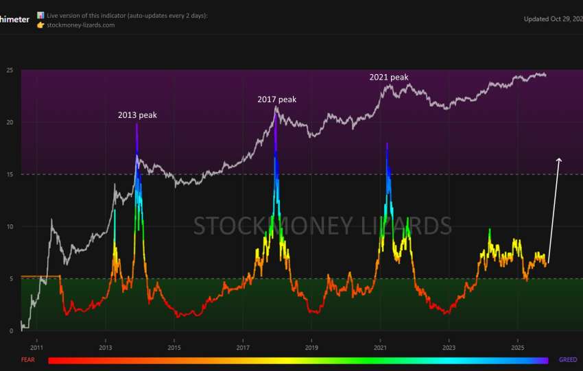This screenshot has width=583, height=371.
Task: Click the fear-greed rainbow gradient bar
Action: coord(298,359)
